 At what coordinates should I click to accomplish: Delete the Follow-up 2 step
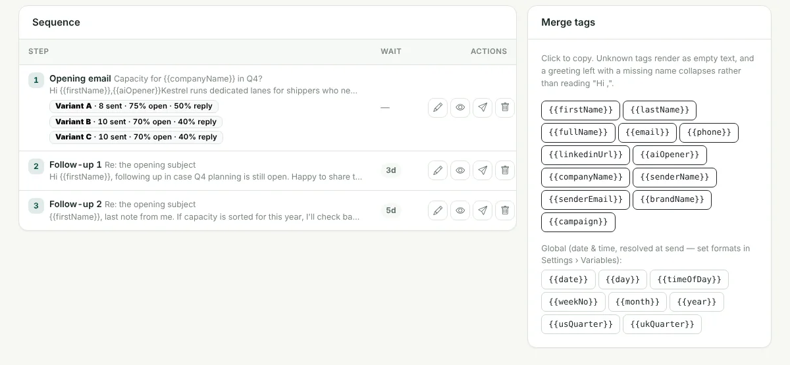pos(505,210)
